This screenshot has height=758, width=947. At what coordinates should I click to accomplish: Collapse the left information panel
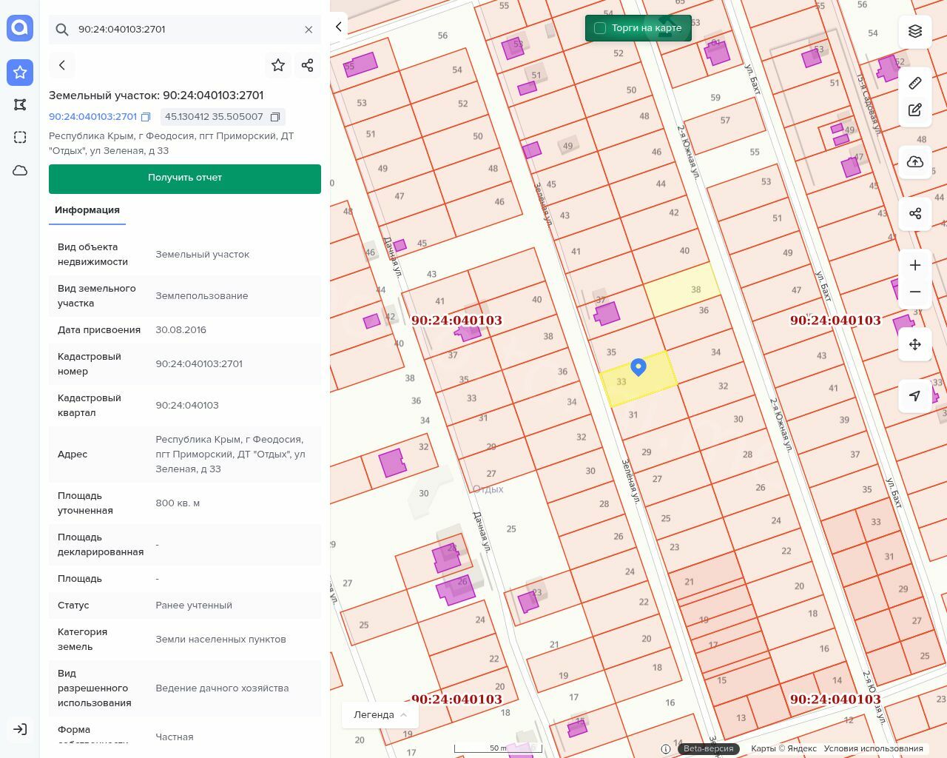pyautogui.click(x=339, y=27)
